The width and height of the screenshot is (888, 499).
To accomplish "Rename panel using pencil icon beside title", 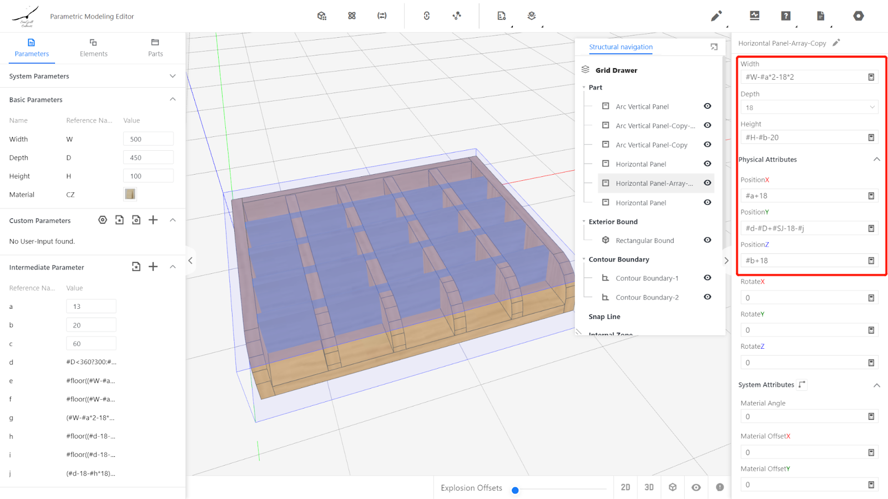I will pos(836,43).
